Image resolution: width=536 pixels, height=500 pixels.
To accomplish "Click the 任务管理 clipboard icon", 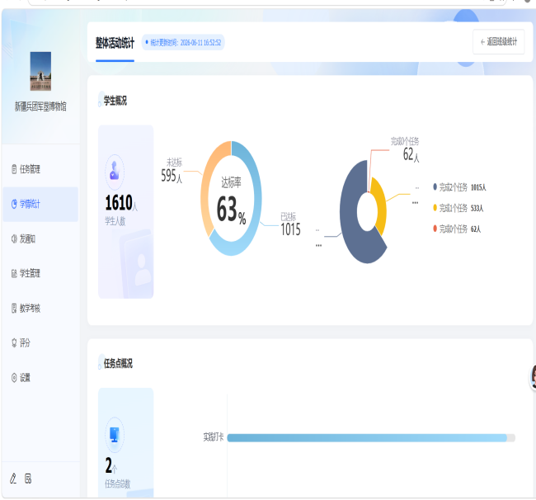I will click(x=14, y=169).
